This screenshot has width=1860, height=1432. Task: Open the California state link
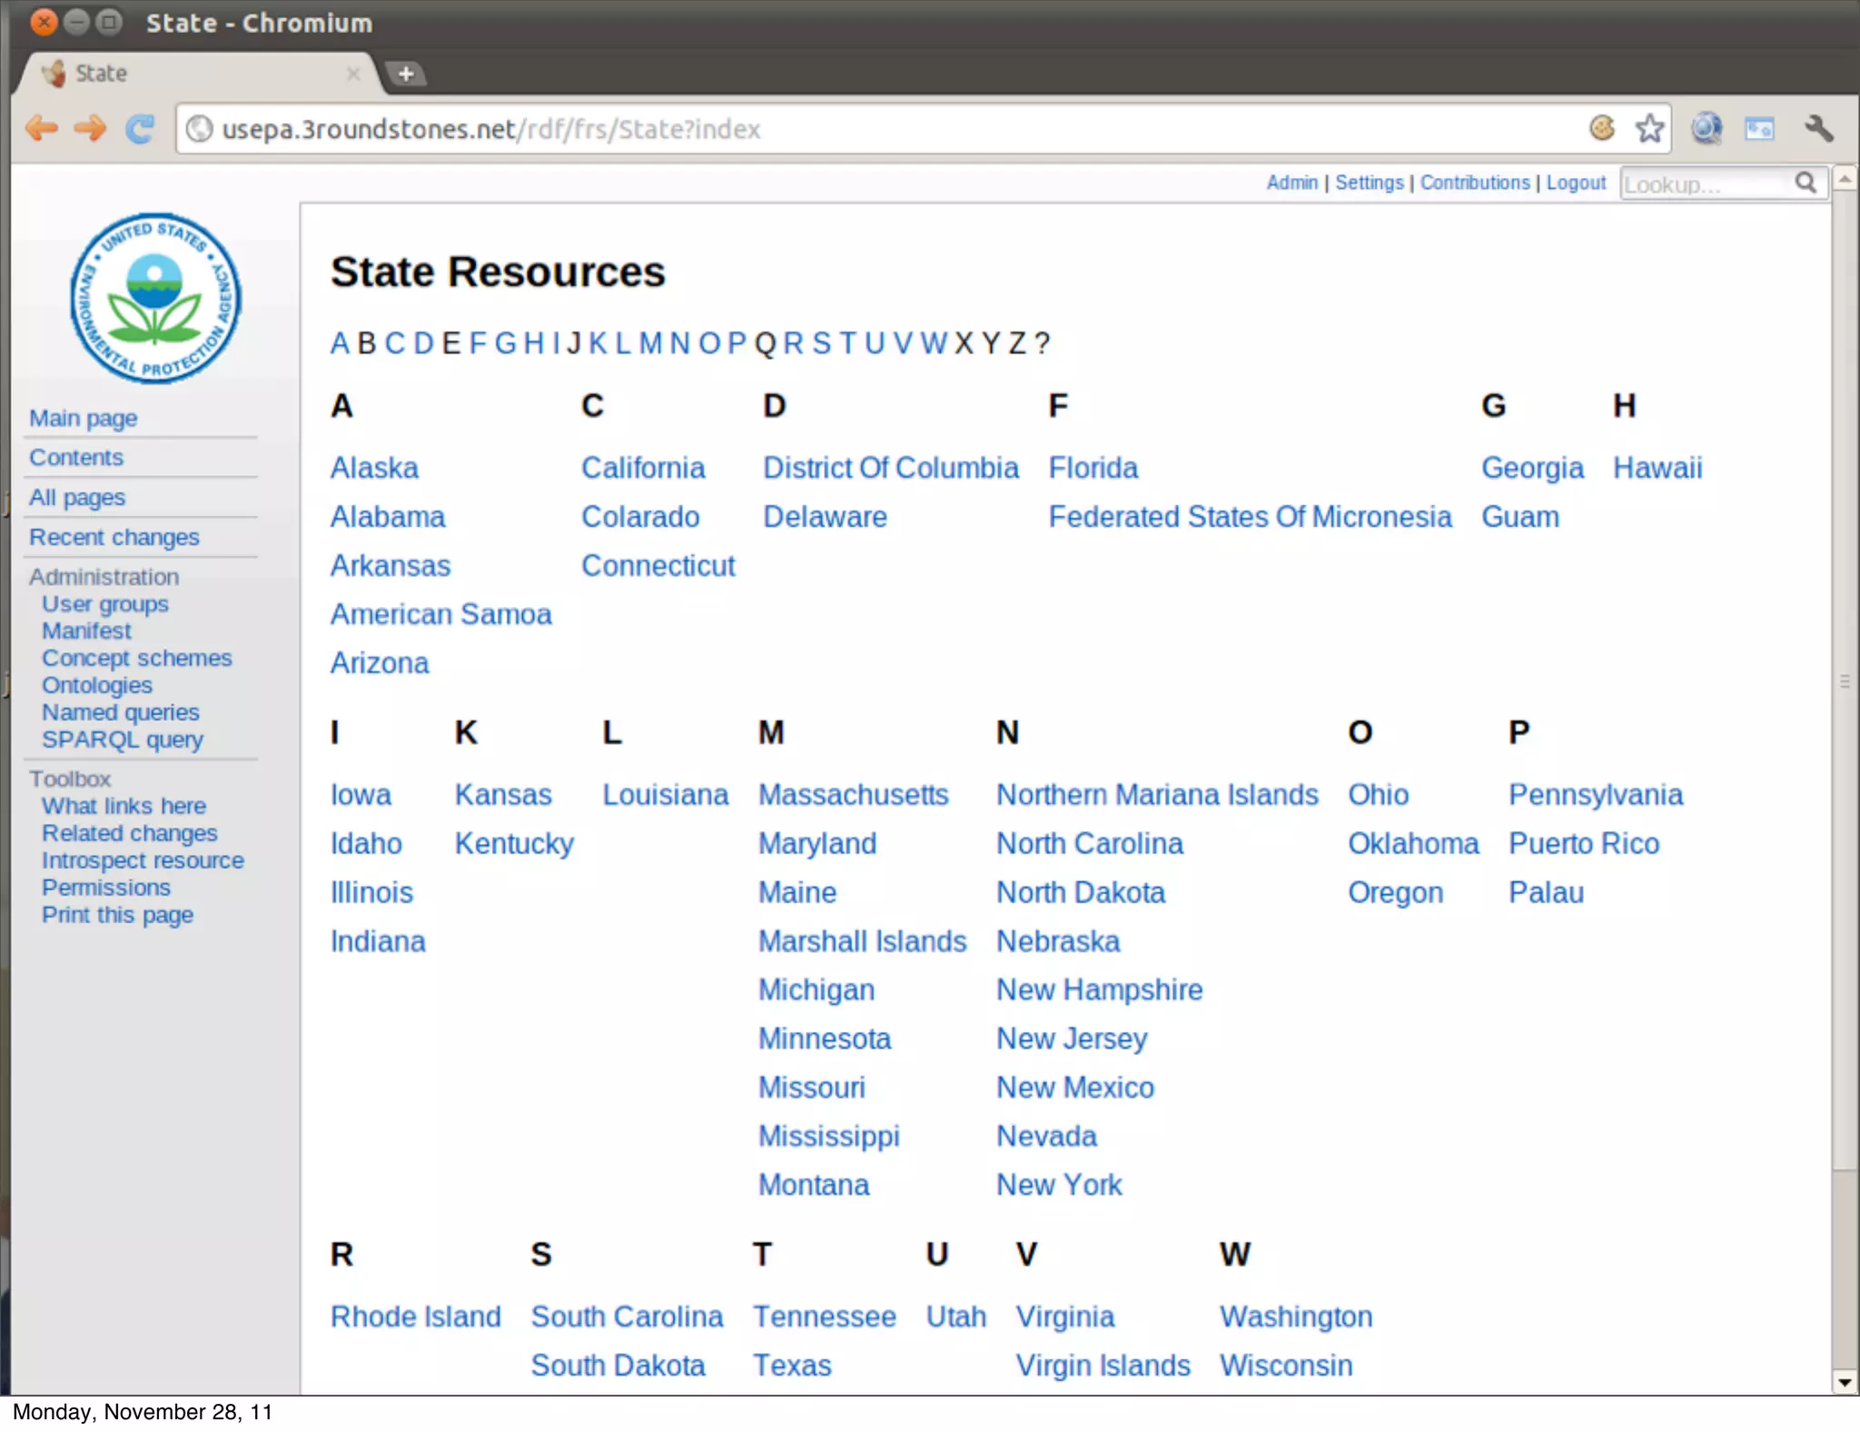(x=643, y=468)
